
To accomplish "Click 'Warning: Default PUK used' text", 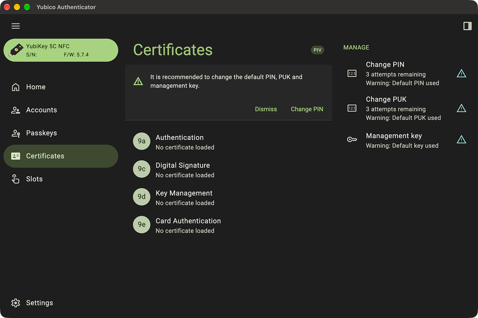I will [x=403, y=118].
